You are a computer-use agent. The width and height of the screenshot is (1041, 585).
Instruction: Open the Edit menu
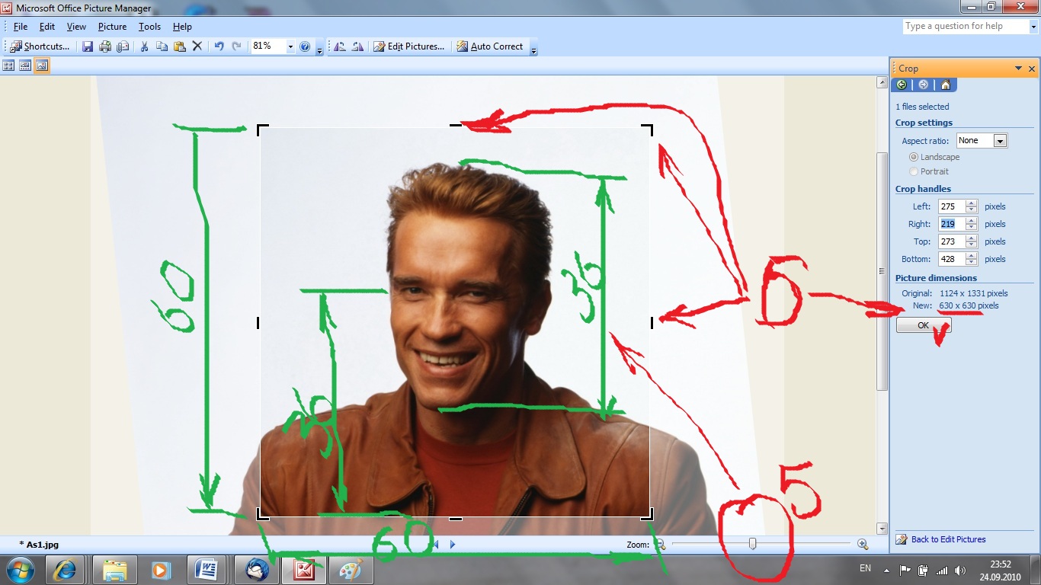point(47,27)
